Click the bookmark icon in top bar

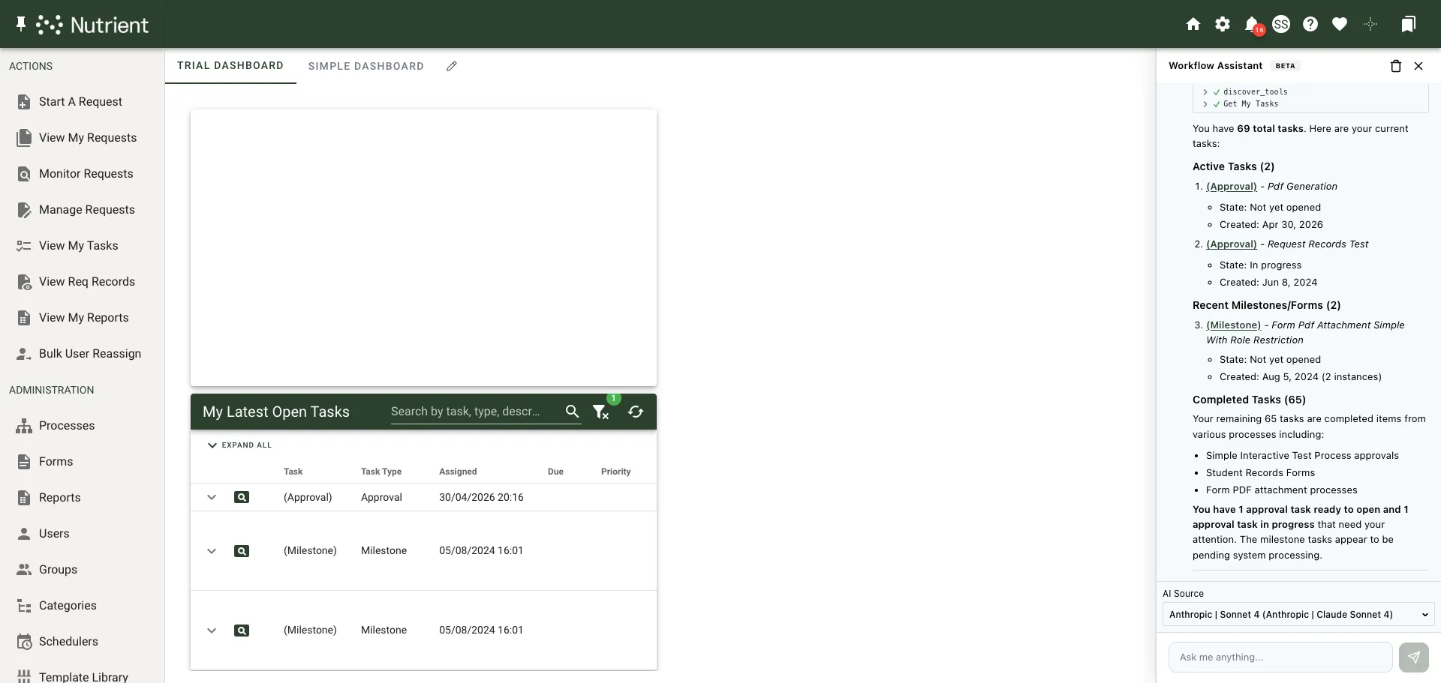(1408, 24)
